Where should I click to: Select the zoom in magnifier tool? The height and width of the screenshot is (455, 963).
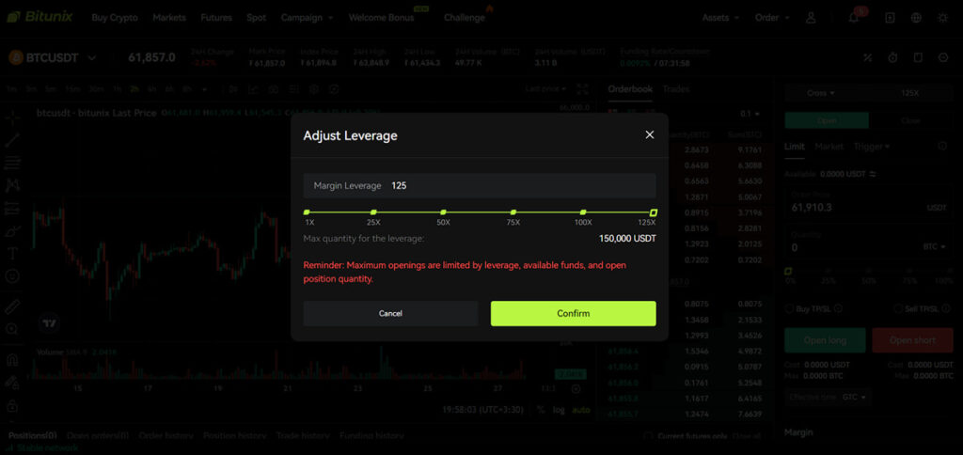tap(13, 329)
